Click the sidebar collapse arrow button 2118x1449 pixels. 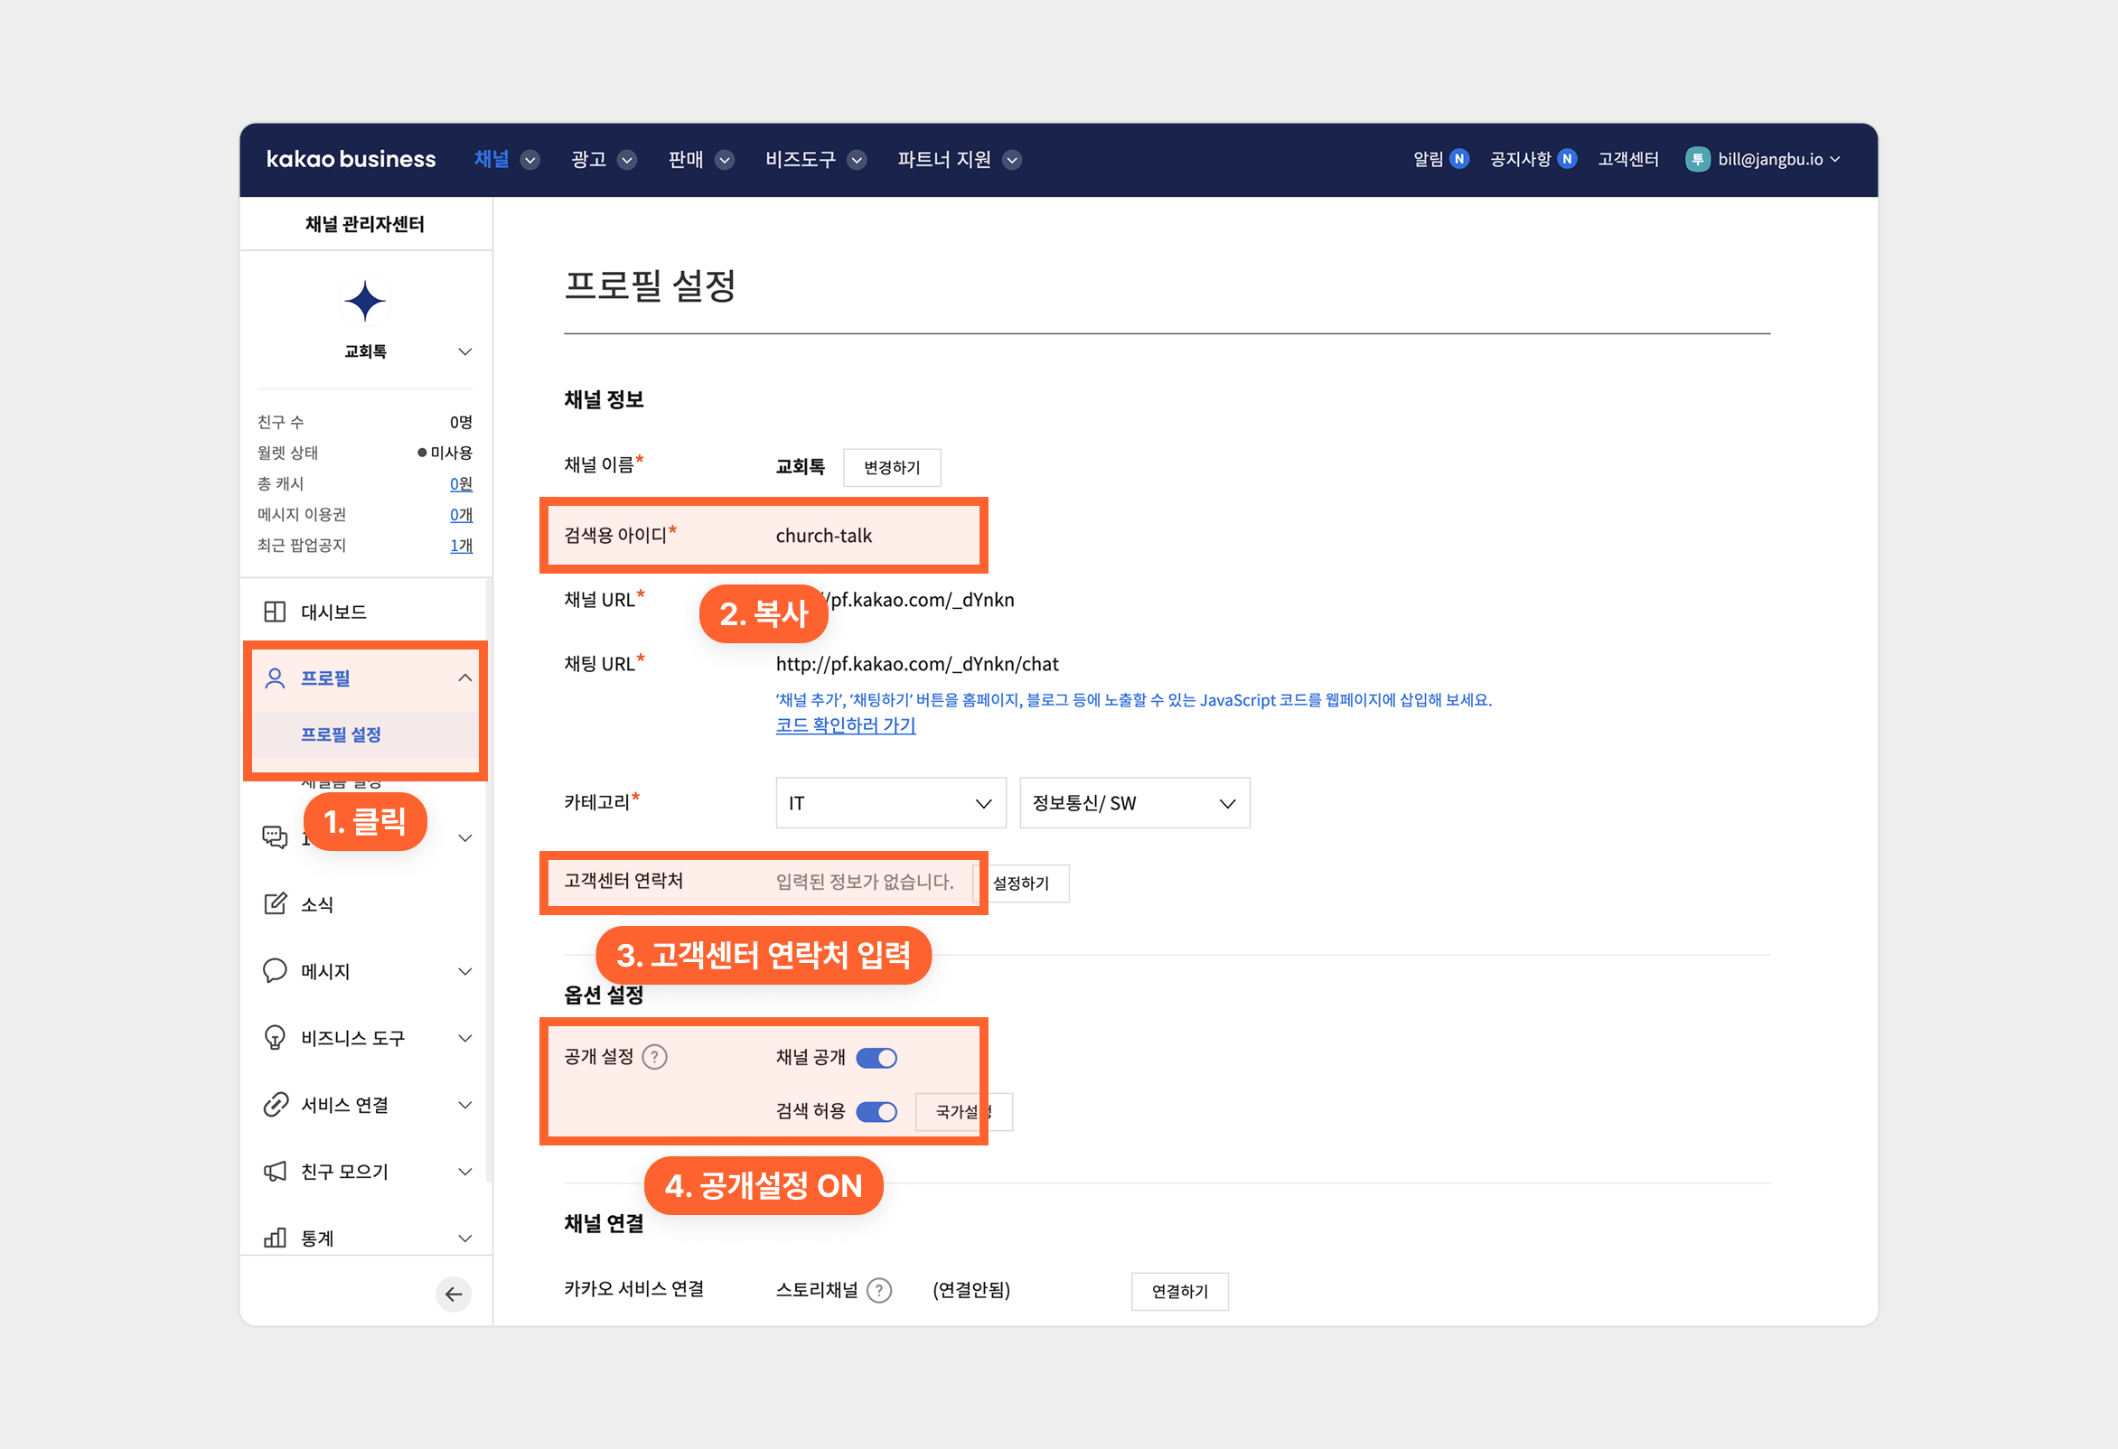coord(453,1295)
